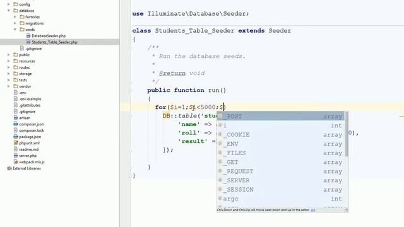Screen dimensions: 404x227
Task: Choose _SESSION from the completion list
Action: click(x=281, y=189)
